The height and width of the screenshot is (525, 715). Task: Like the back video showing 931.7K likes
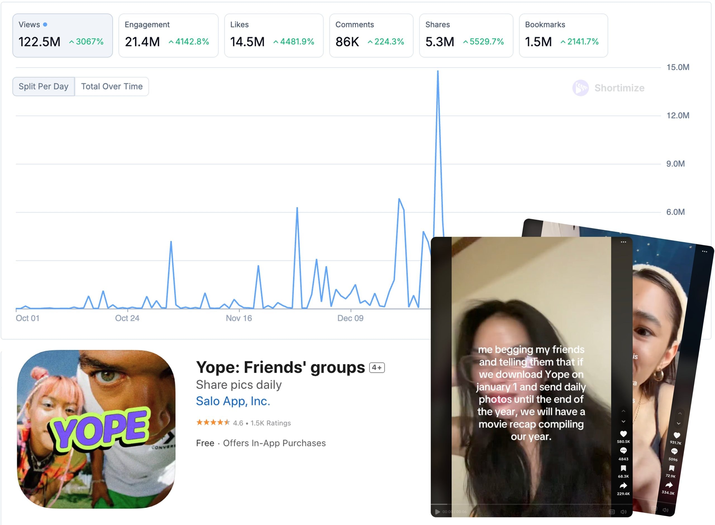pyautogui.click(x=676, y=435)
